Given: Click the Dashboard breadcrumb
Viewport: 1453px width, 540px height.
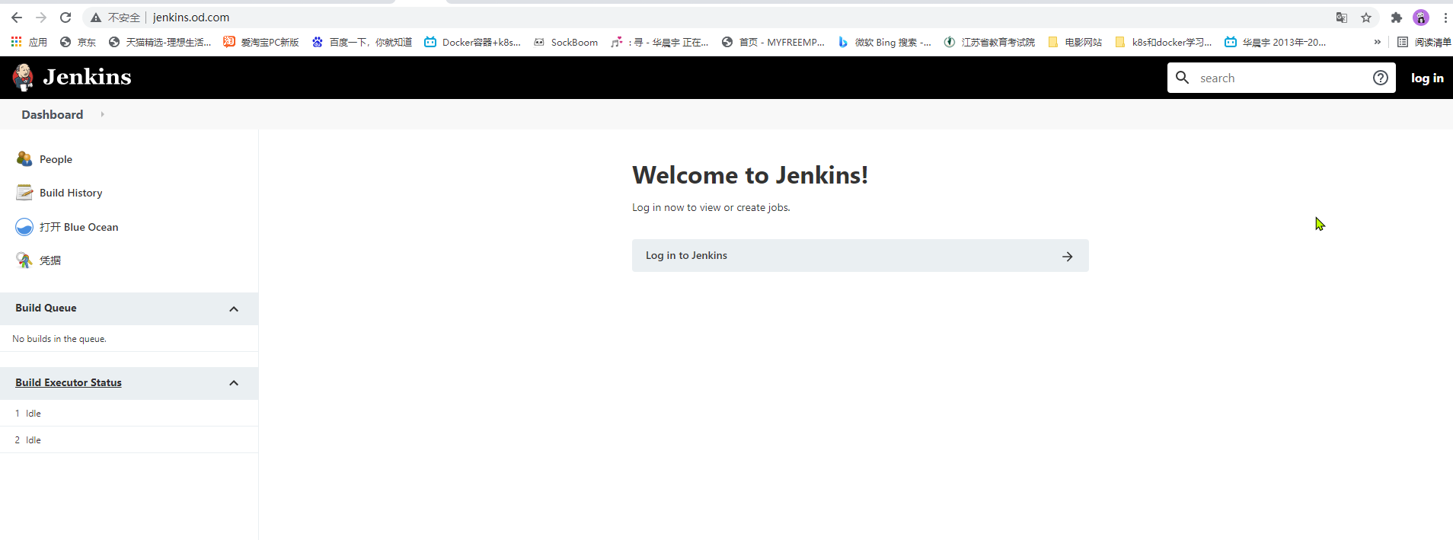Looking at the screenshot, I should click(x=53, y=114).
